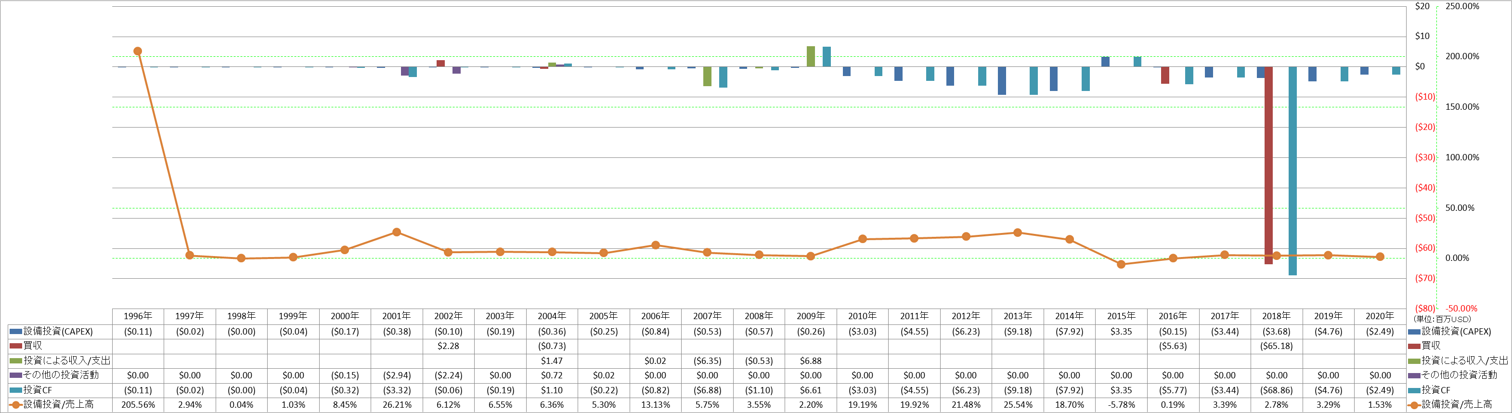Click the 2001年 column header

(x=397, y=316)
